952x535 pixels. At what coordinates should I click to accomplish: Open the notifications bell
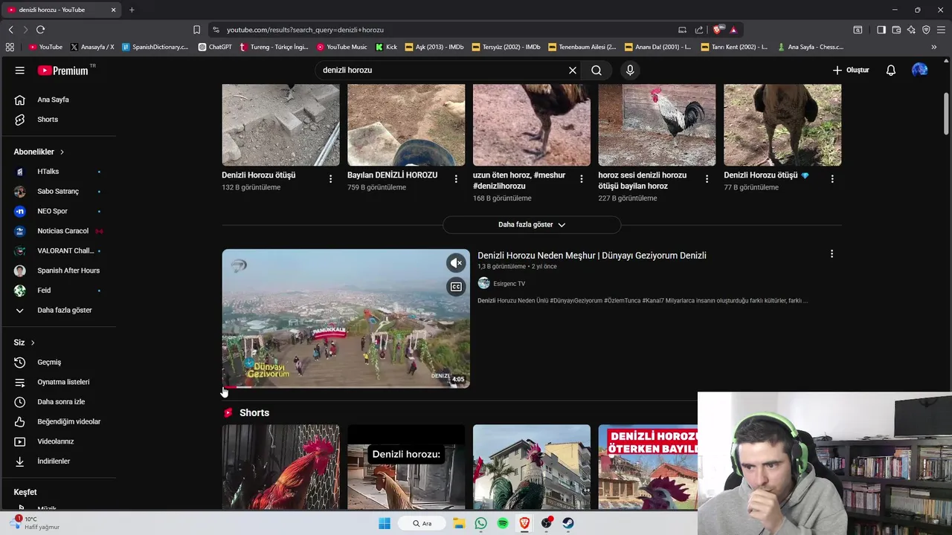(x=891, y=70)
